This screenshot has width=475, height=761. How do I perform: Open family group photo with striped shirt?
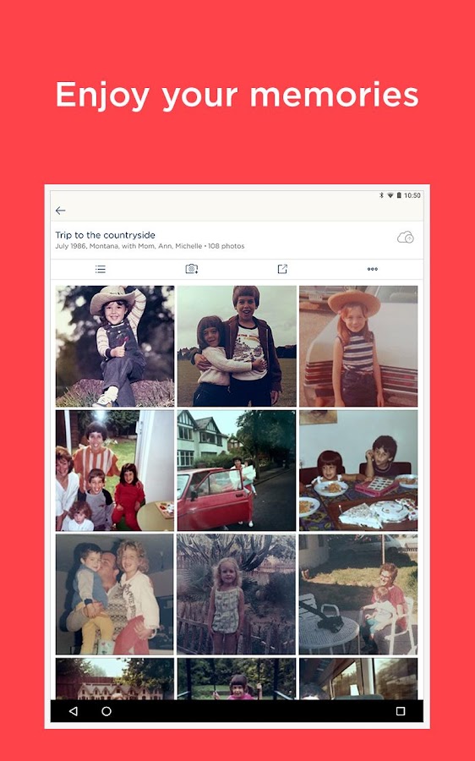(114, 470)
